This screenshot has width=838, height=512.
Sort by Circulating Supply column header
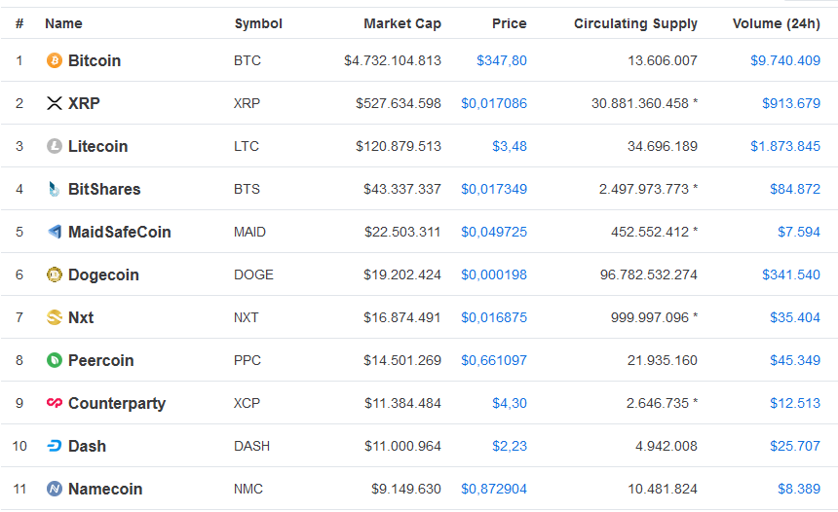(635, 23)
